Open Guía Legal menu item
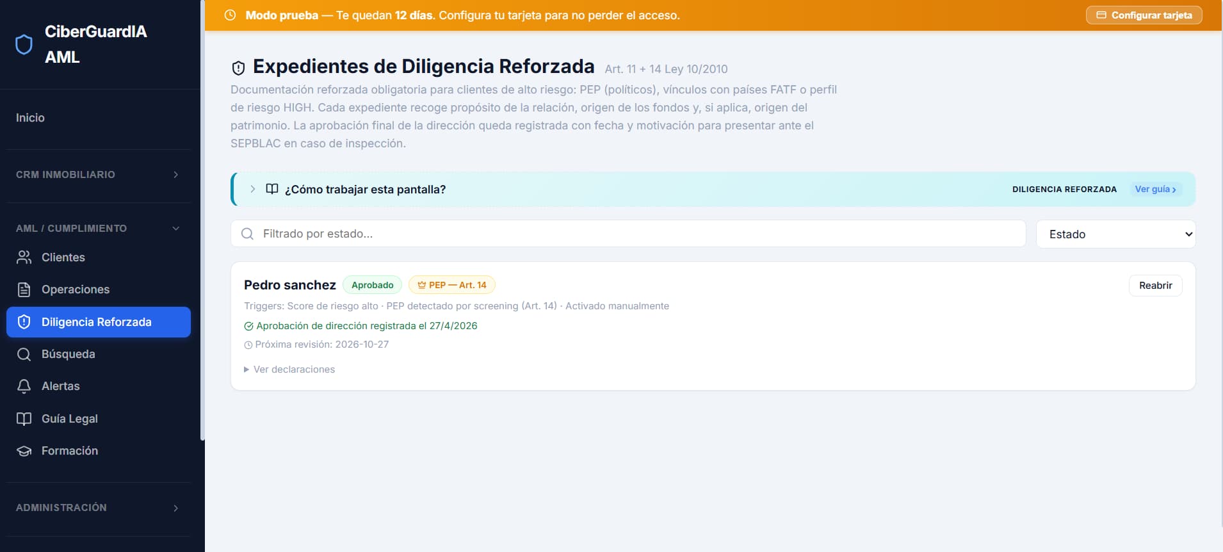Screen dimensions: 1223x552 click(x=98, y=419)
